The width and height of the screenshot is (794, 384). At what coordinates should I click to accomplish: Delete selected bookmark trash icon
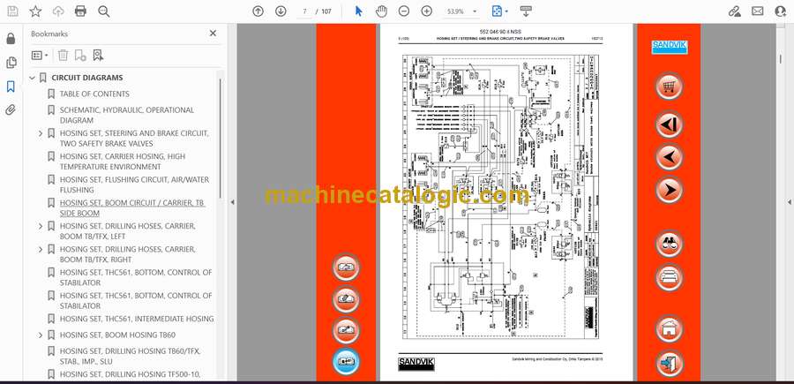coord(63,56)
